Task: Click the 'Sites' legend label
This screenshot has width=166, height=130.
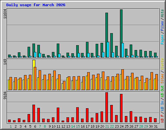Action: tap(162, 78)
